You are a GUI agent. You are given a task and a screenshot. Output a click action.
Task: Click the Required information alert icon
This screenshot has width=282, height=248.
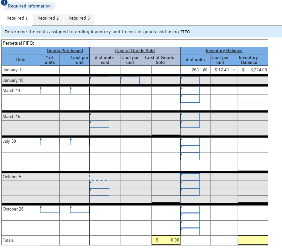[x=4, y=2]
